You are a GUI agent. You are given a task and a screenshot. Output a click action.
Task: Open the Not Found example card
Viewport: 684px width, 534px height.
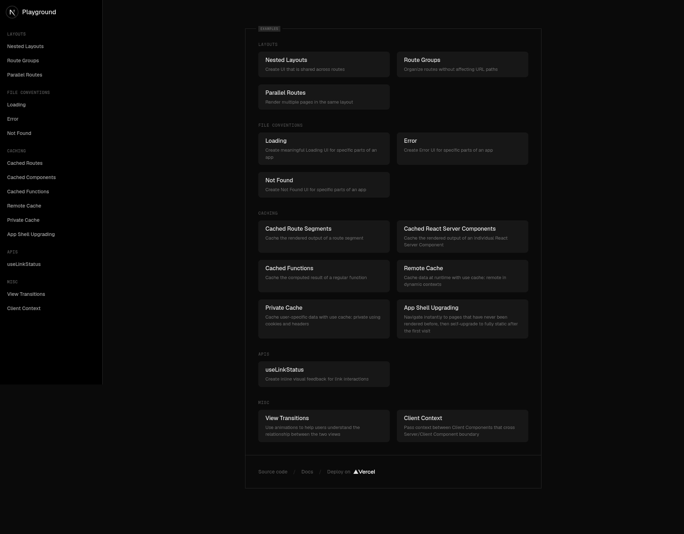coord(324,185)
